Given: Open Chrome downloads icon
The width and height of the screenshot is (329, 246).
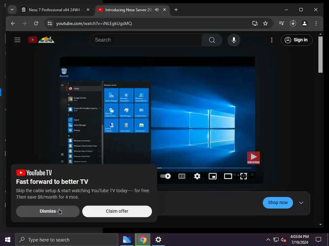Looking at the screenshot, I should click(293, 23).
